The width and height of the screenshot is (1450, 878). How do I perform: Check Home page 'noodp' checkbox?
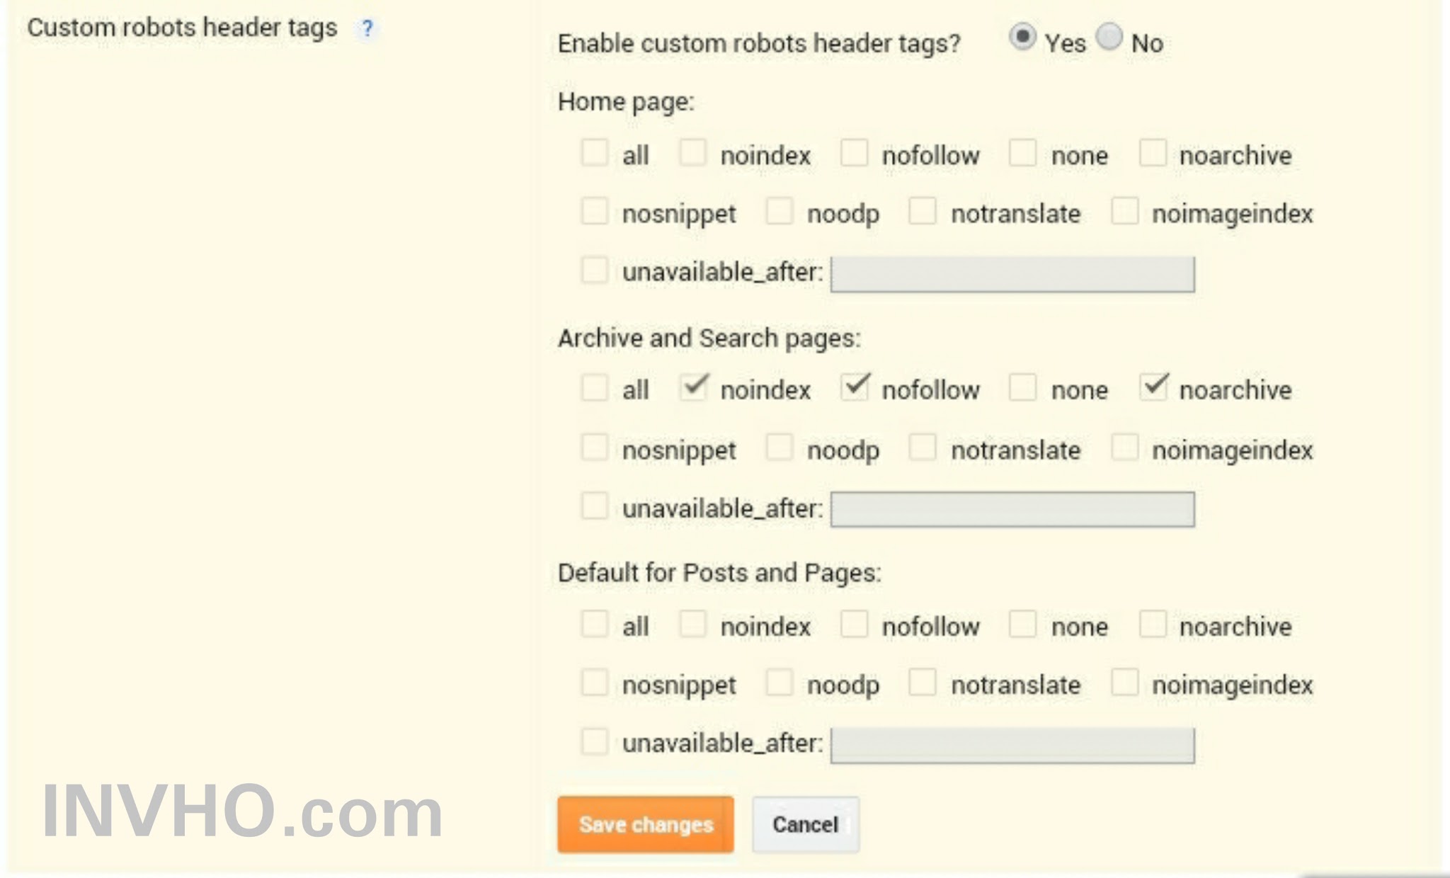click(779, 211)
